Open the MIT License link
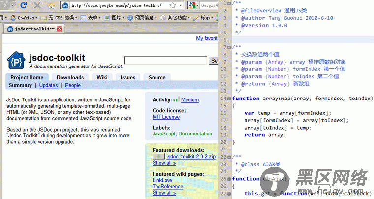The height and width of the screenshot is (199, 374). [x=166, y=117]
